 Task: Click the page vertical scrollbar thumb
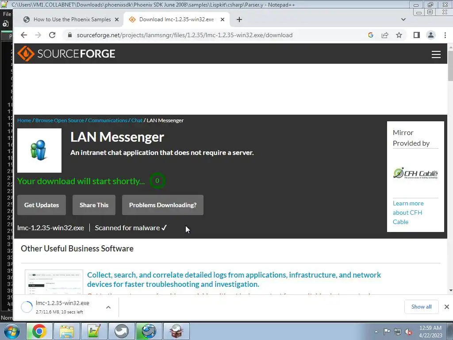450,66
